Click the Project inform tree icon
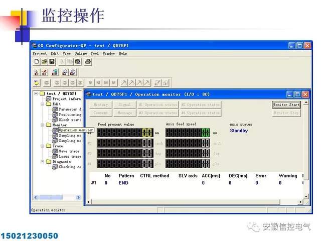321x241 pixels. point(49,99)
